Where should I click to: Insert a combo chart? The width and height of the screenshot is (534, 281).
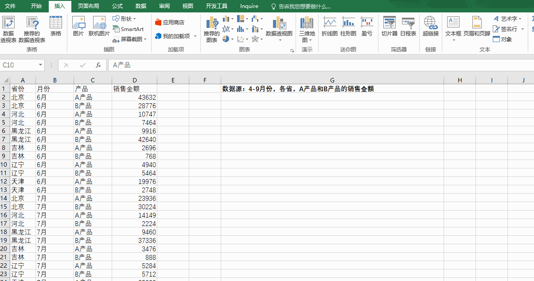point(257,29)
